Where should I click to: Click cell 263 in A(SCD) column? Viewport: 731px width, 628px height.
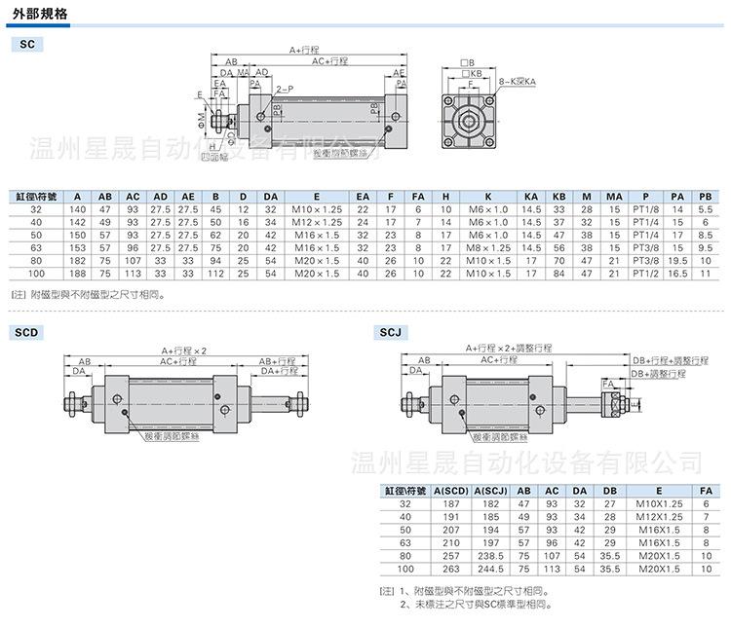point(451,569)
